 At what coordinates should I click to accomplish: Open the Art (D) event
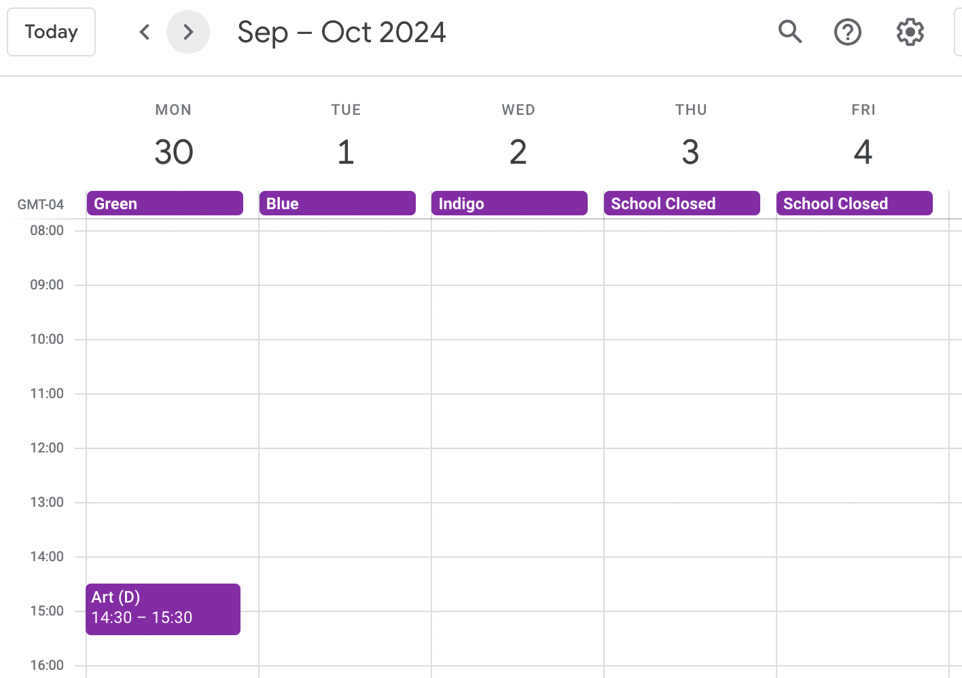click(163, 609)
